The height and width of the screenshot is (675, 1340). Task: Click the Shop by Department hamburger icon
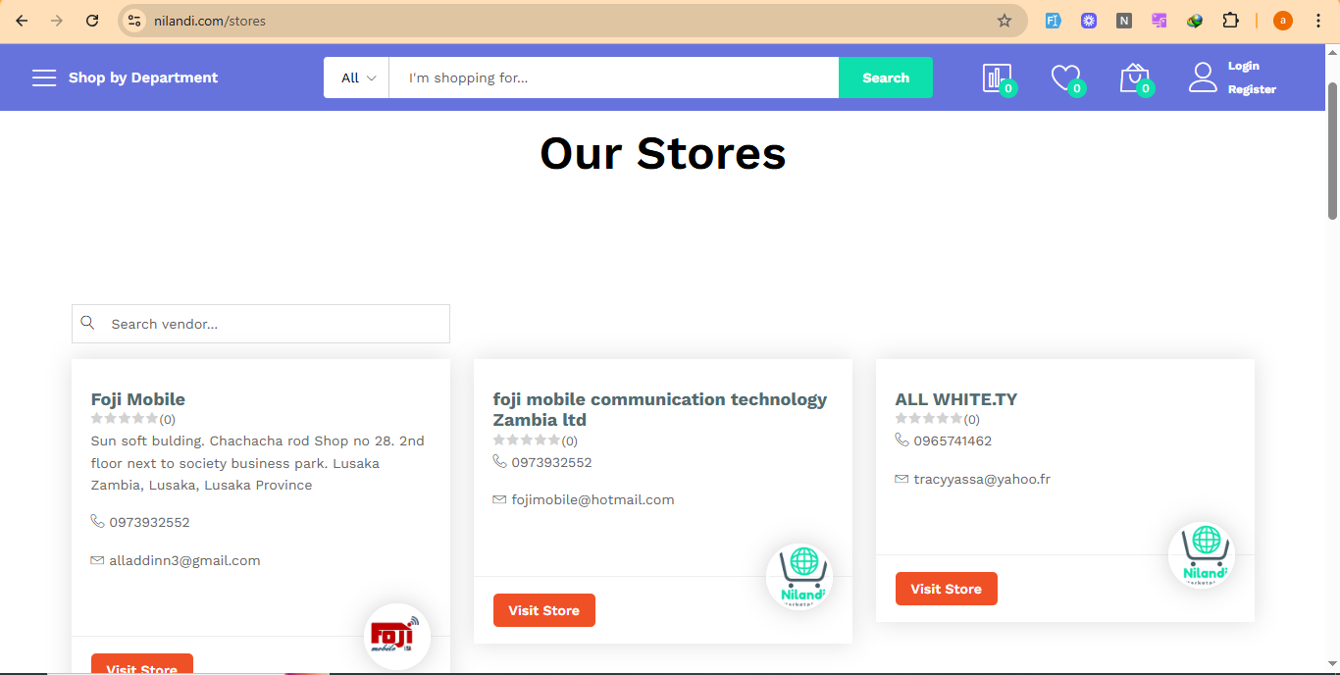click(44, 78)
